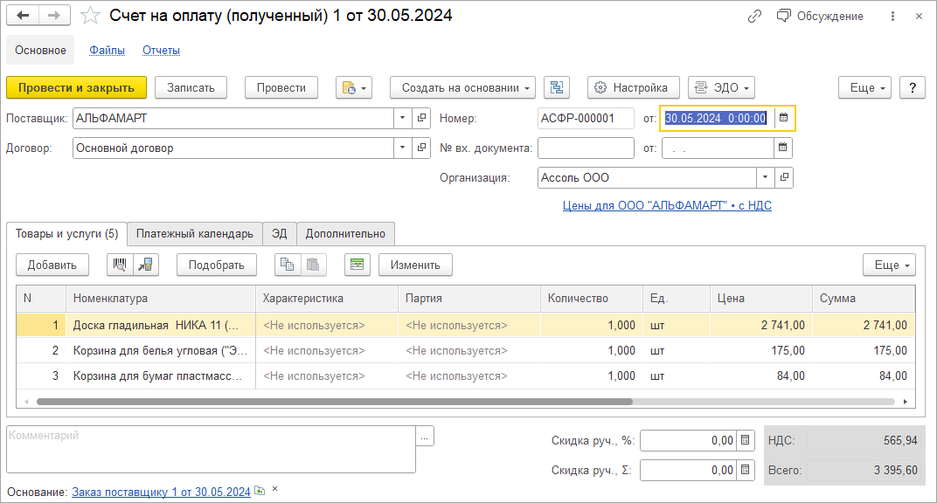
Task: Open the Заказ поставщику 1 link
Action: 161,492
